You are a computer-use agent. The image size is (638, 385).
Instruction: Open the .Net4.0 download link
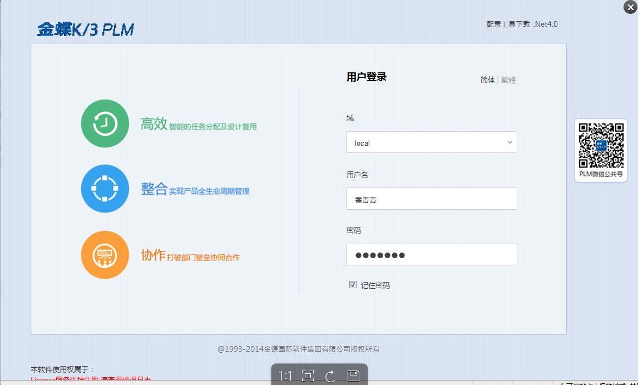546,24
